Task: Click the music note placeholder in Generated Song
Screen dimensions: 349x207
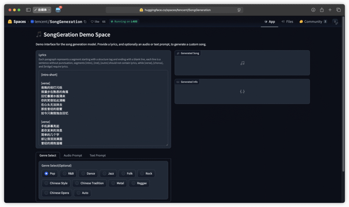Action: (x=242, y=63)
